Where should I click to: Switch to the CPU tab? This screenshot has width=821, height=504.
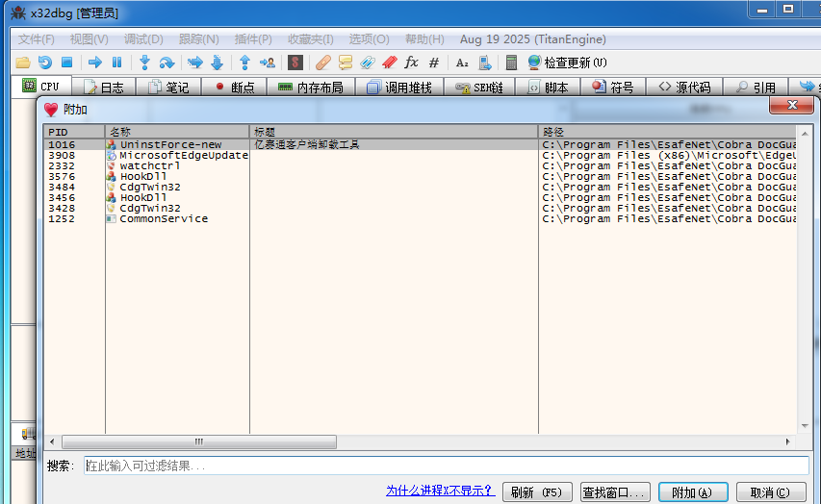pyautogui.click(x=40, y=87)
